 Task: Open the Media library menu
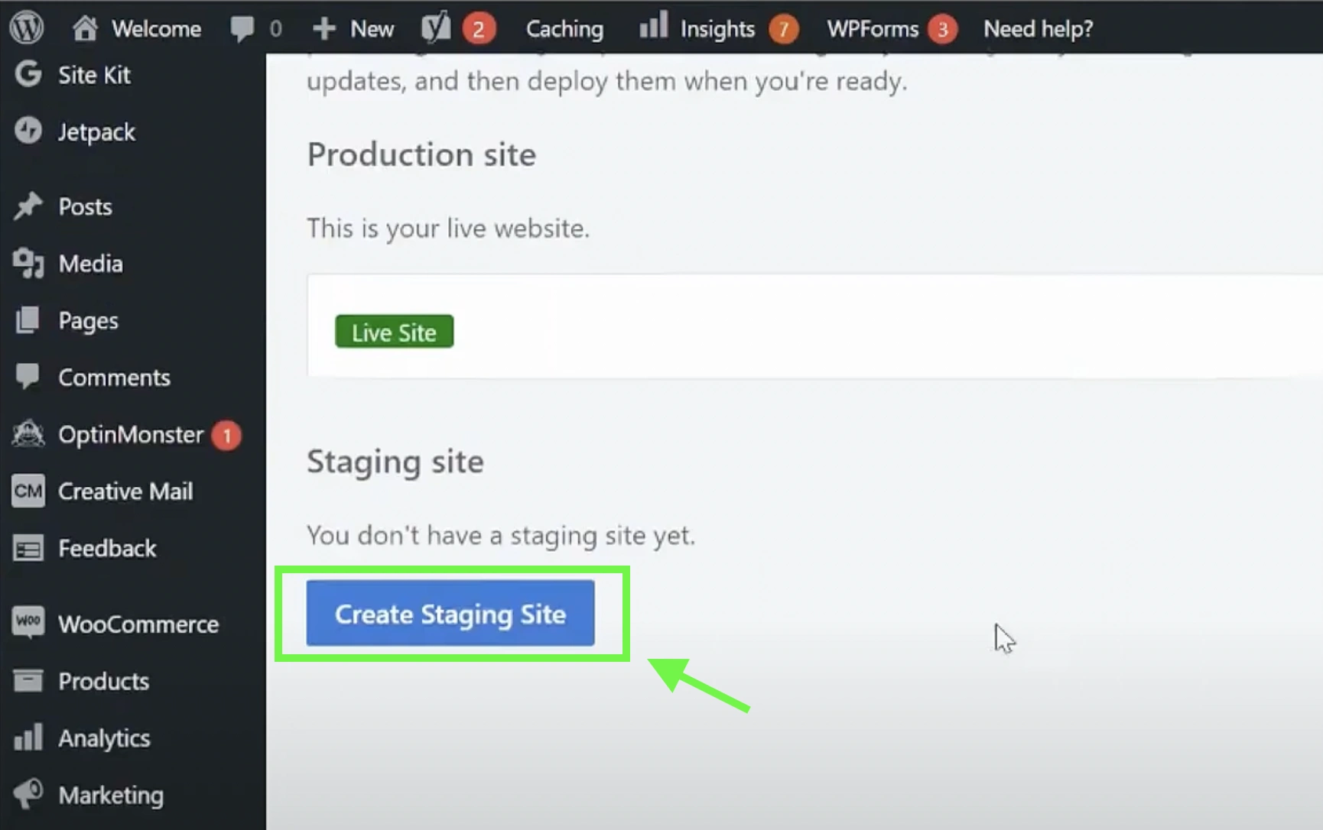pos(90,264)
